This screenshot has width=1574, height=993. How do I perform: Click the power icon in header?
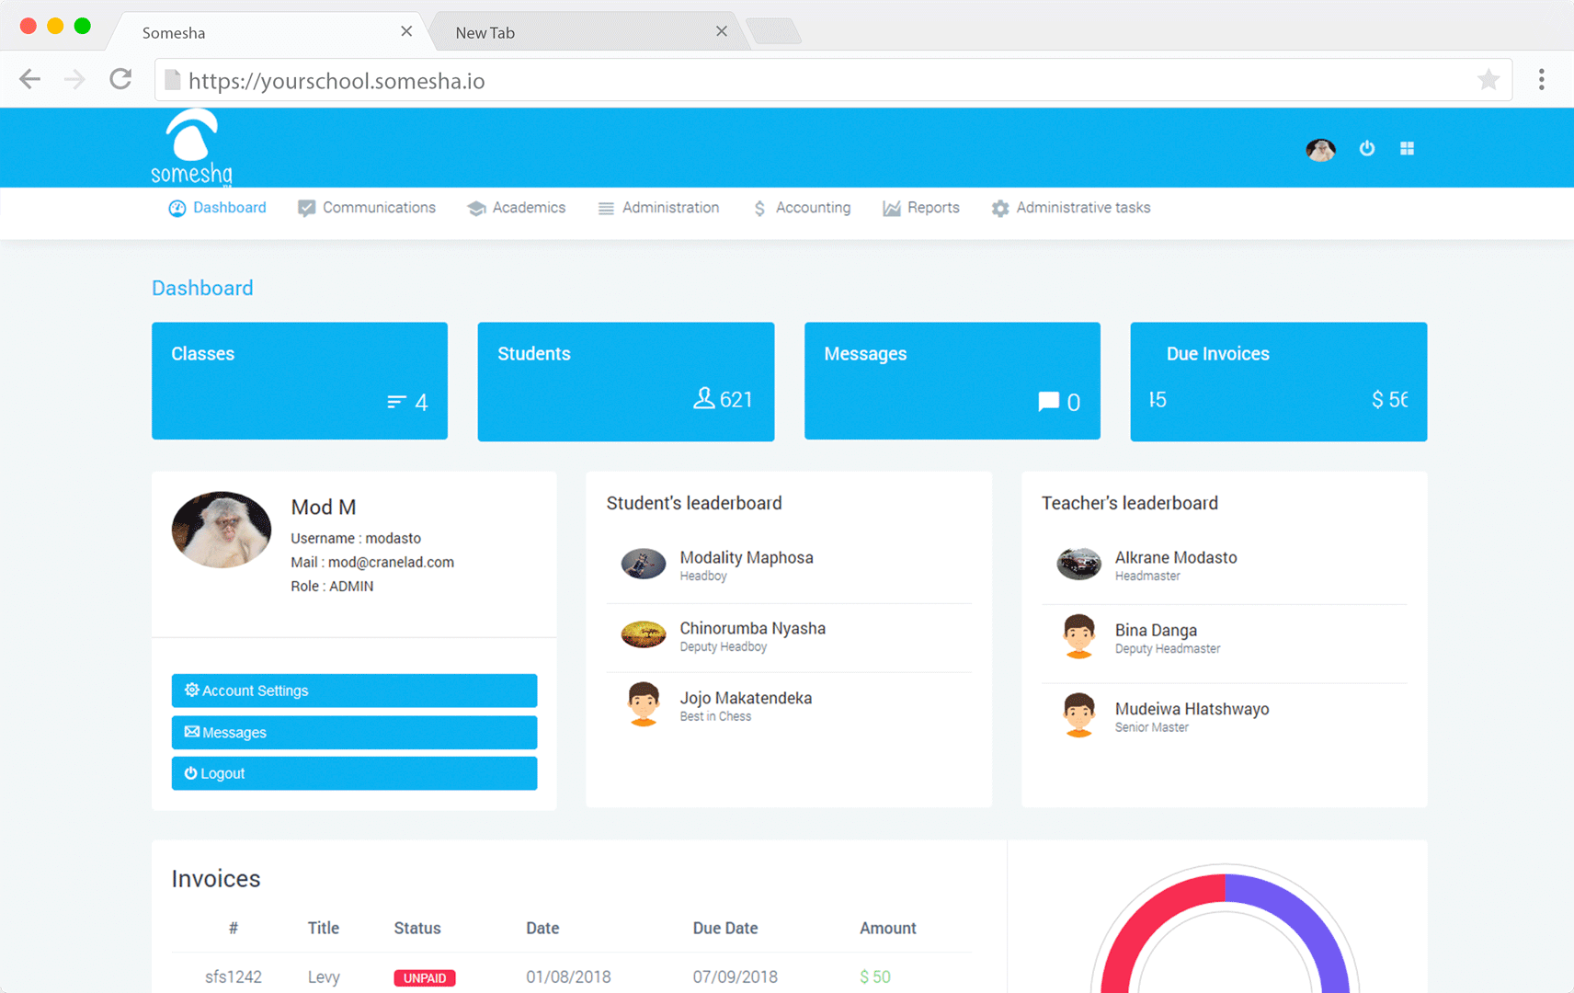pos(1367,148)
